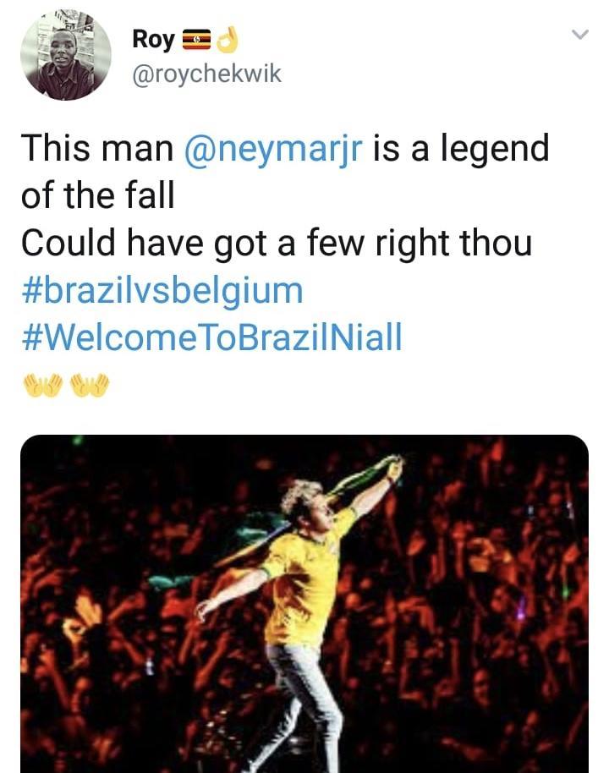Click the first raised hands emoji
Image resolution: width=609 pixels, height=773 pixels.
(41, 386)
